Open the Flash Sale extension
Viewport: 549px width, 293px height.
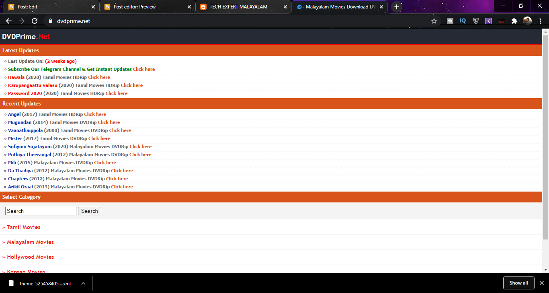pyautogui.click(x=502, y=21)
